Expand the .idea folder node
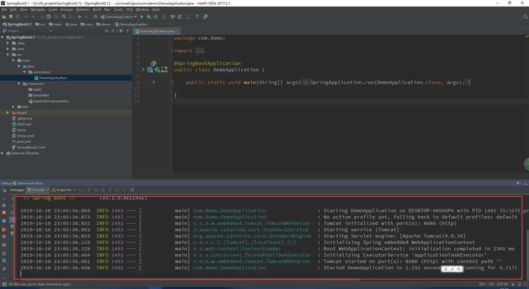529x289 pixels. [x=8, y=43]
